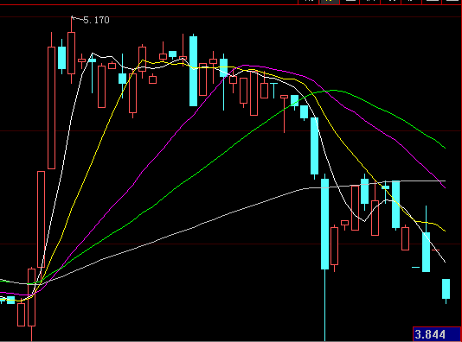The image size is (462, 342).
Task: Click the green moving average line
Action: [383, 111]
